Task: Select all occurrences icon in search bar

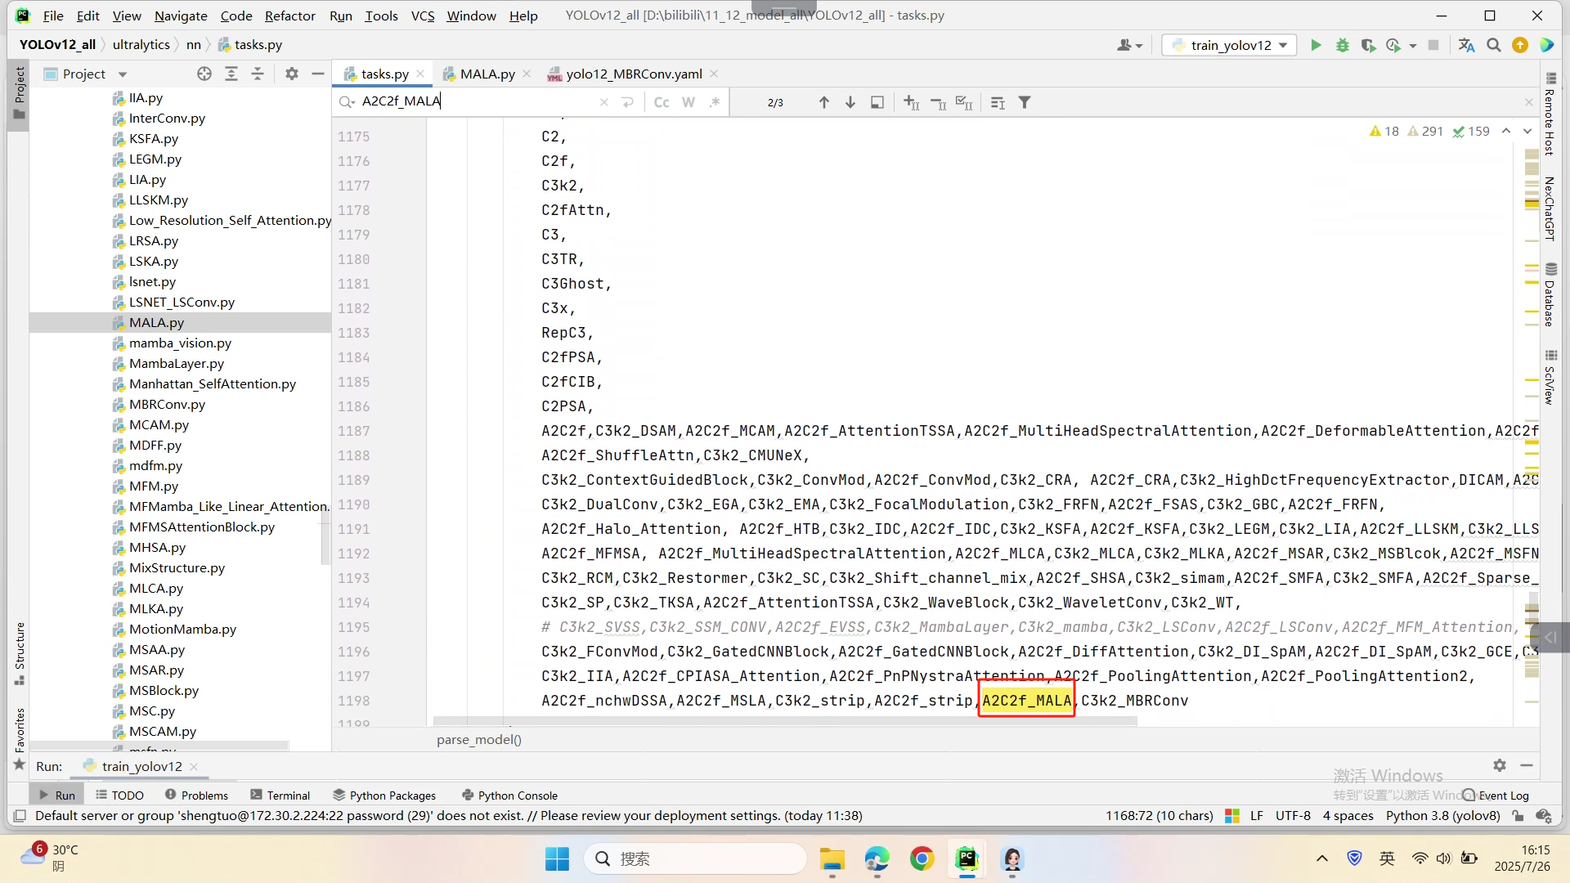Action: coord(964,102)
